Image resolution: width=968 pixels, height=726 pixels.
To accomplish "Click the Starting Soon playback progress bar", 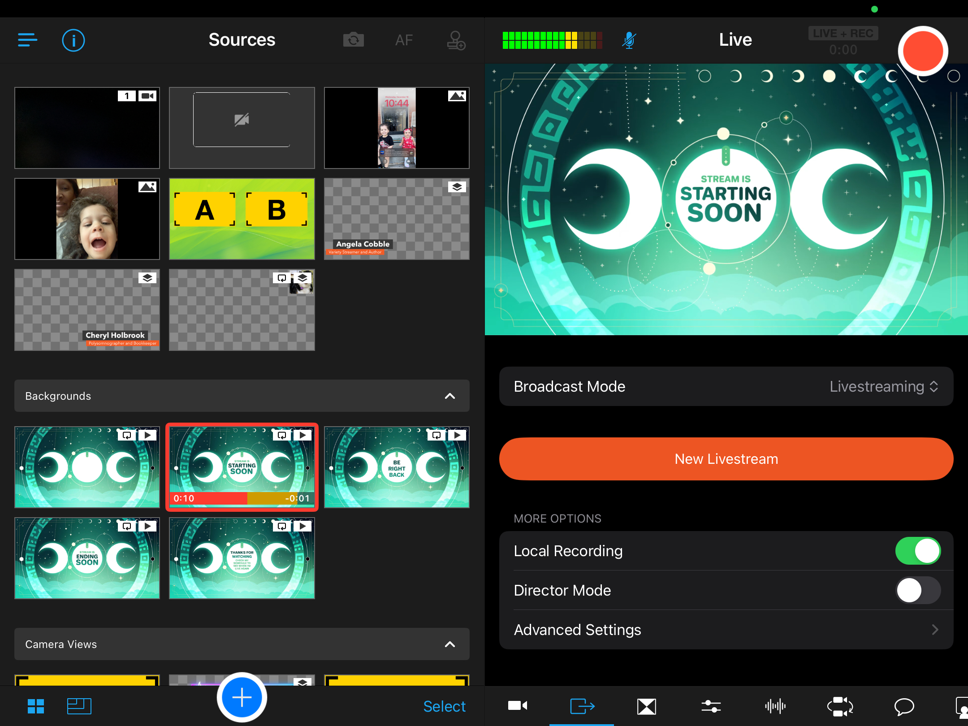I will click(242, 498).
